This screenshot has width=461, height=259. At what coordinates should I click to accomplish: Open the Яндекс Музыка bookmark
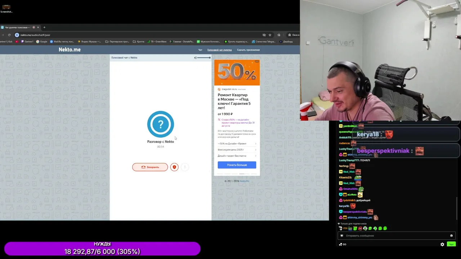pos(90,42)
